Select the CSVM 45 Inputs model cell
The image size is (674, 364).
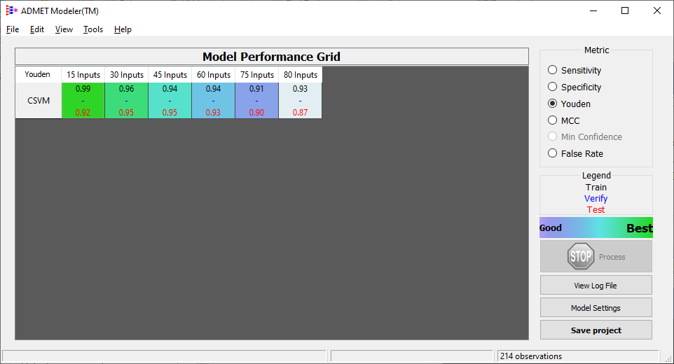click(170, 100)
